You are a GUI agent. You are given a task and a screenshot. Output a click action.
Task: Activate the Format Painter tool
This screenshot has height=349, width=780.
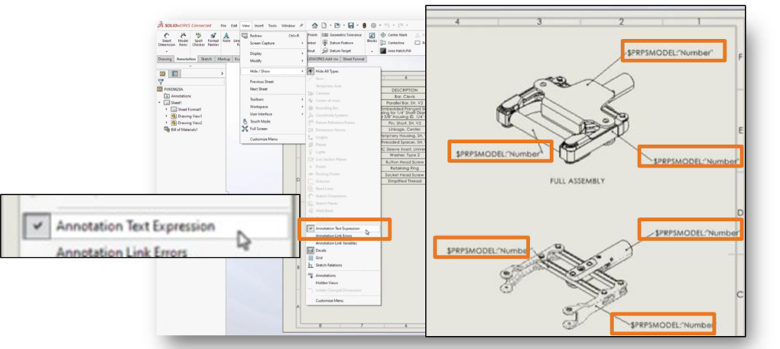213,40
